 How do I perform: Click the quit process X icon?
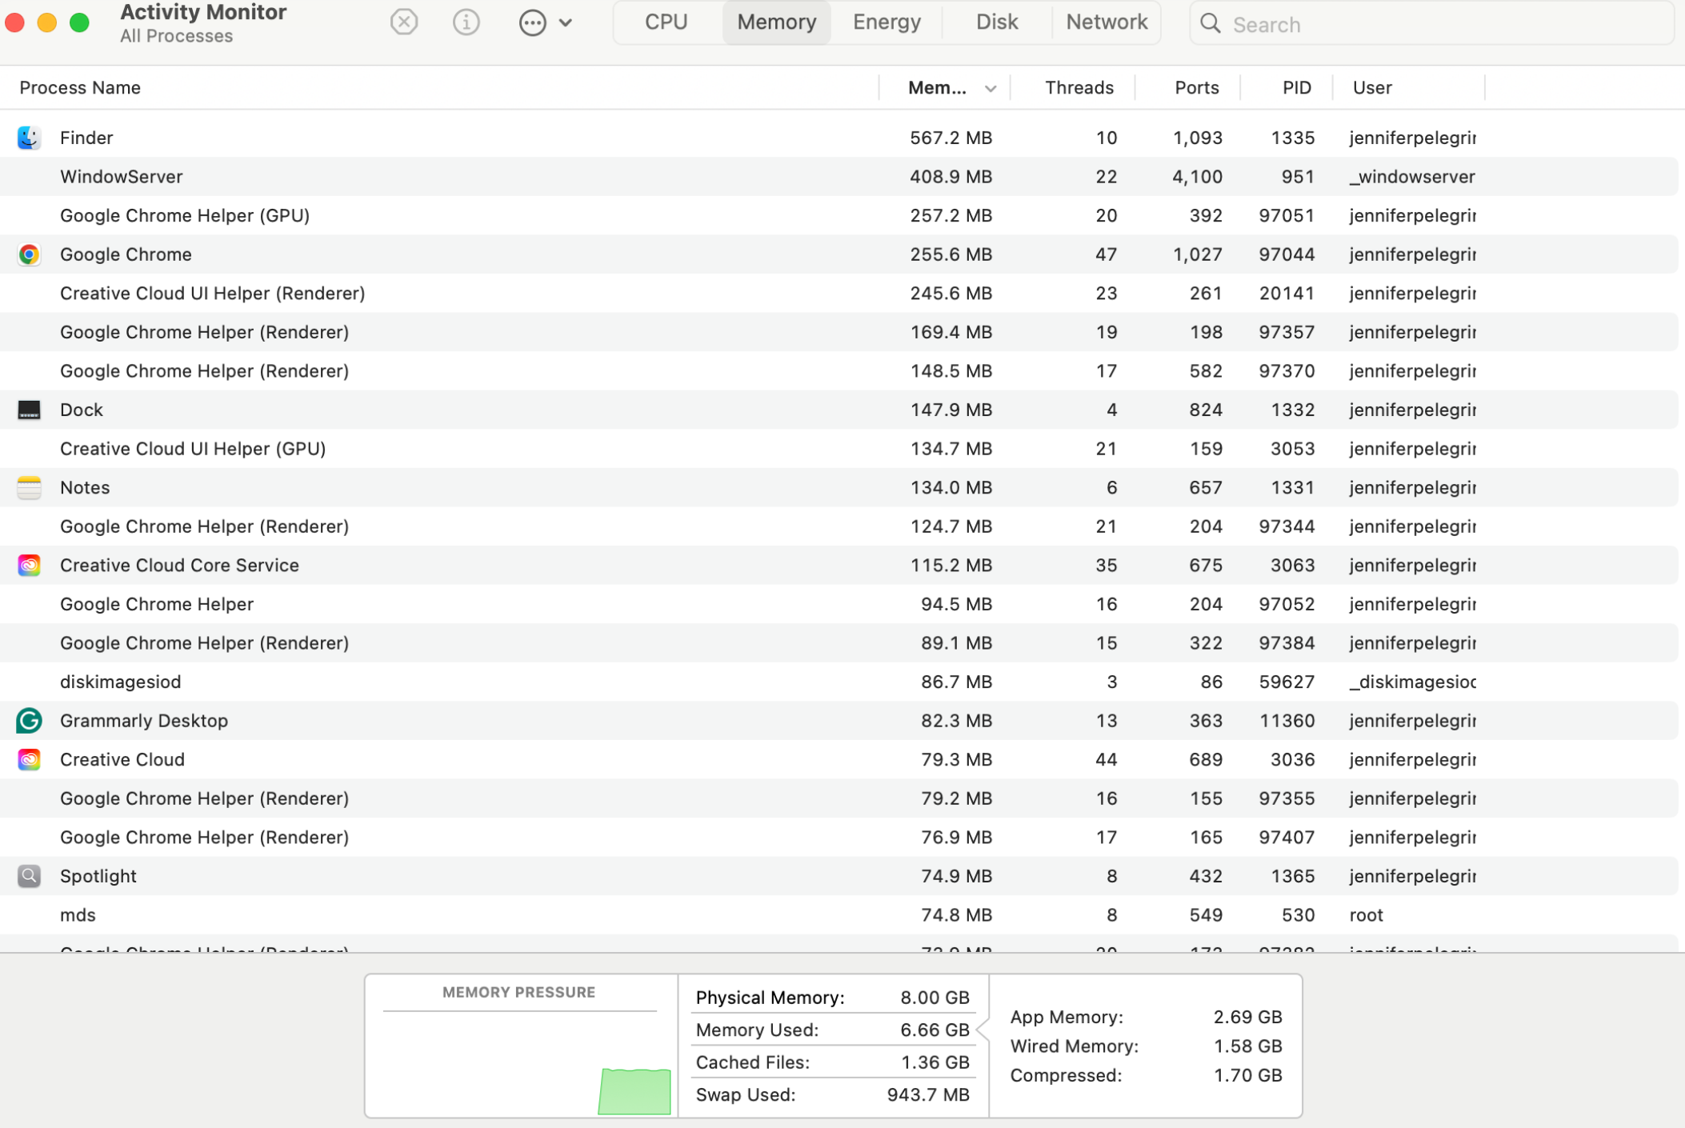click(403, 22)
